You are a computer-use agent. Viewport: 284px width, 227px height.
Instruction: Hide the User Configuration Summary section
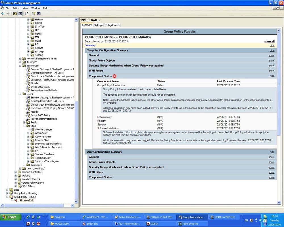pyautogui.click(x=272, y=152)
